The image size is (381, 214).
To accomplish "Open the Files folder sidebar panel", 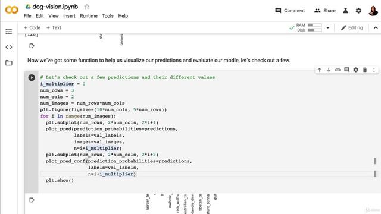I will 9,63.
